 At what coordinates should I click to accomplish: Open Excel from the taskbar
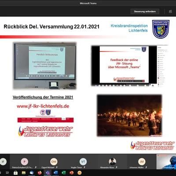coord(63,173)
